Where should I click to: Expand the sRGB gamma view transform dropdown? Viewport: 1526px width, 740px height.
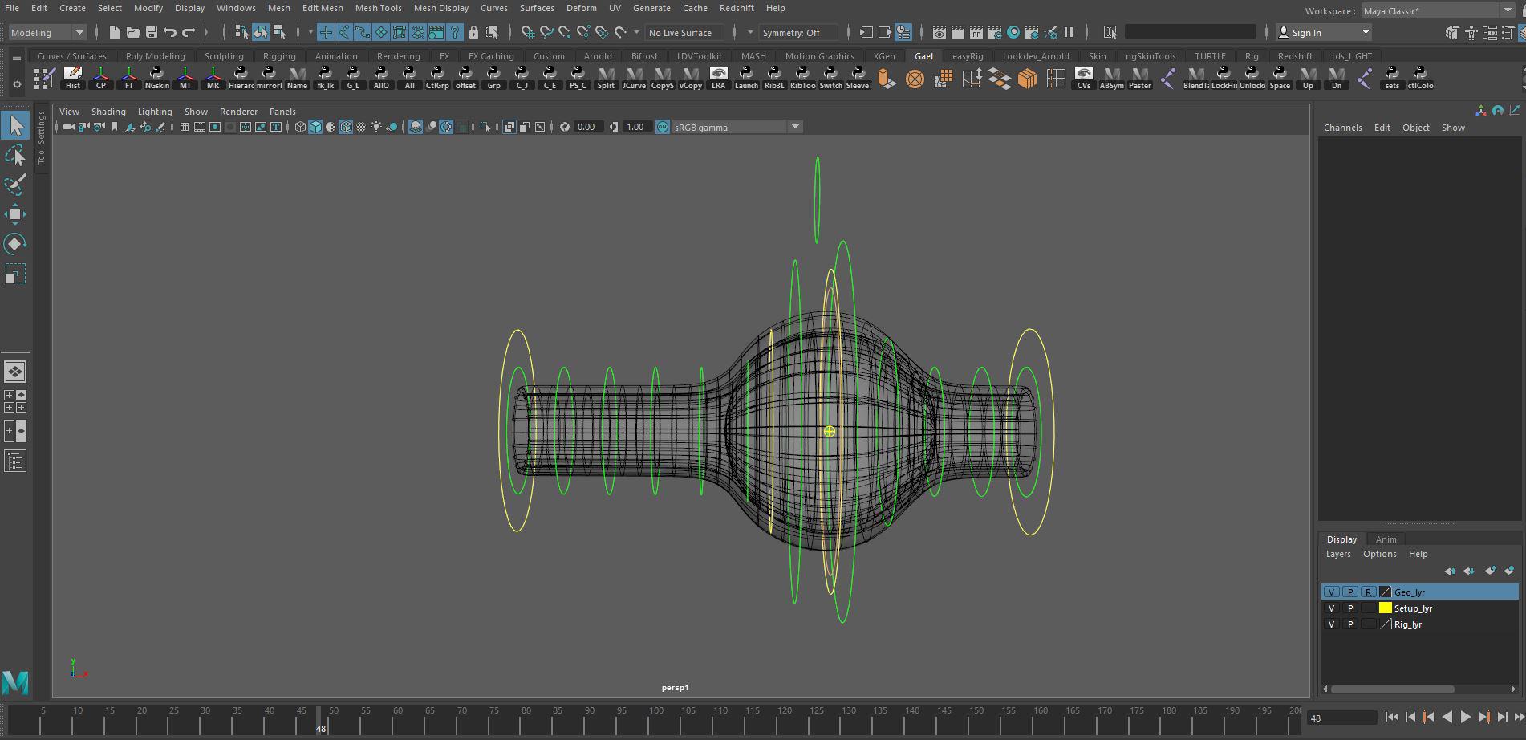[794, 127]
